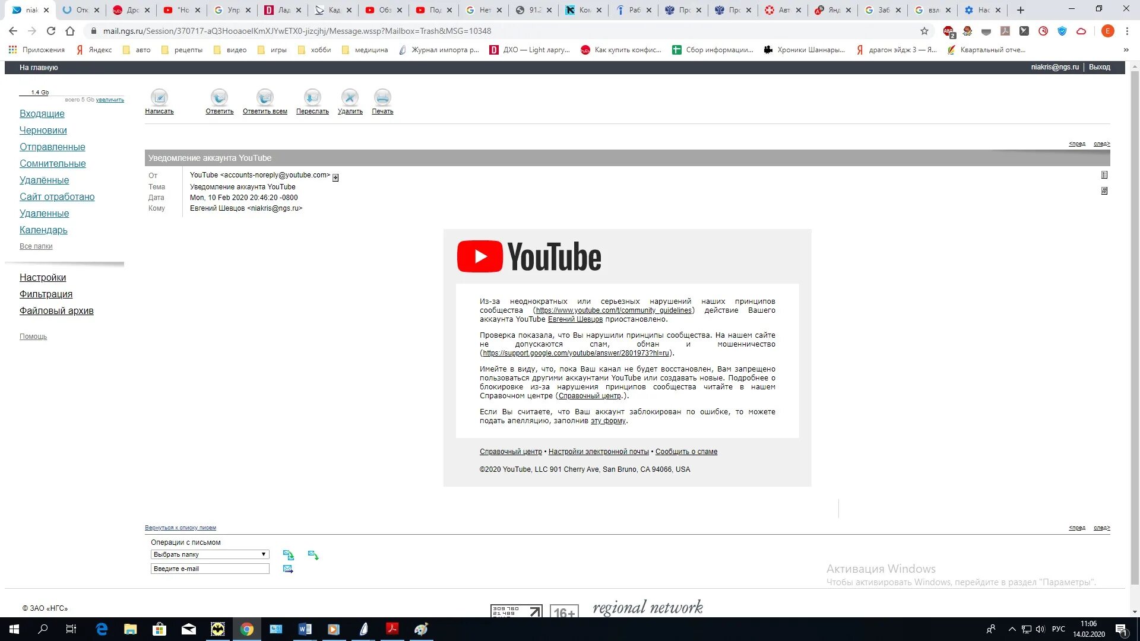
Task: Click the Справочный центр link
Action: [x=509, y=451]
